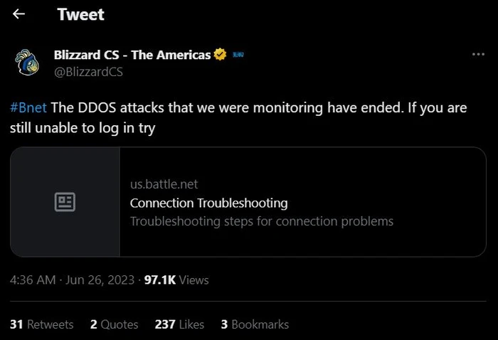Screen dimensions: 498x340
Task: Click the article placeholder icon in link card
Action: point(65,202)
